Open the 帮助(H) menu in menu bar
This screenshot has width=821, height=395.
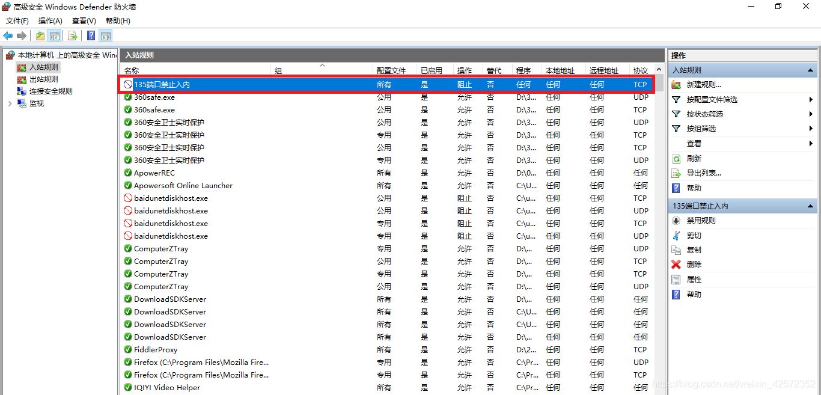[118, 21]
